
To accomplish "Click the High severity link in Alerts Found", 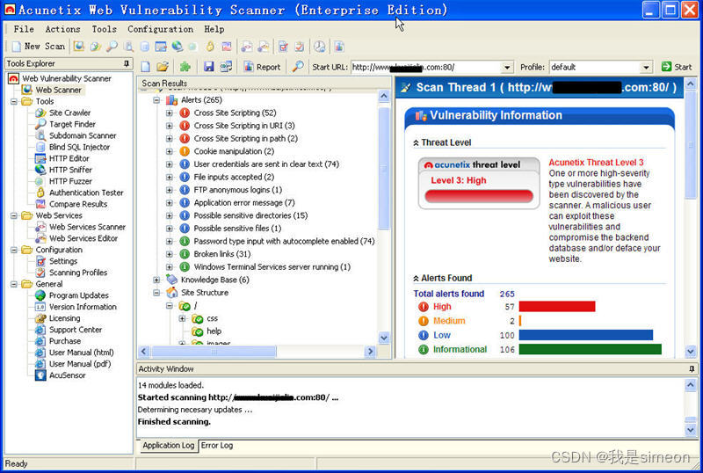I will [x=442, y=307].
